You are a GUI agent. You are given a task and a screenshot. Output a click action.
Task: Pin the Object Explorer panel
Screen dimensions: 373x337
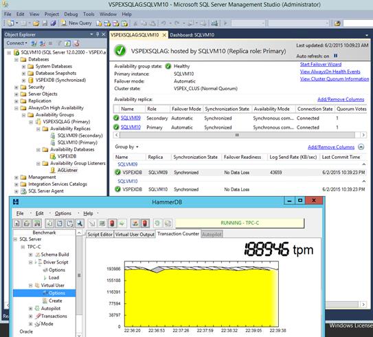coord(98,34)
